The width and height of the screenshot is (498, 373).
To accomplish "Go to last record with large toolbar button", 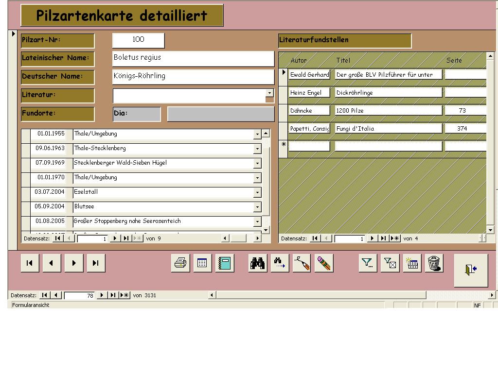I will (96, 263).
